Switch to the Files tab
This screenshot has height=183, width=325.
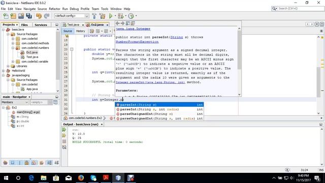[x=24, y=25]
